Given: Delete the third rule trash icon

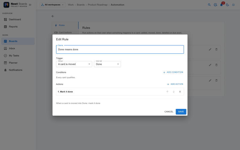Looking at the screenshot, I should point(217,80).
